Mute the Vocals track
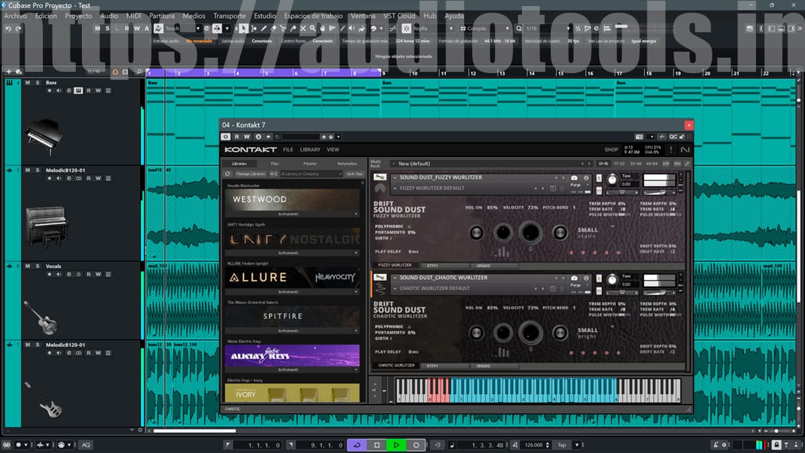 point(28,266)
